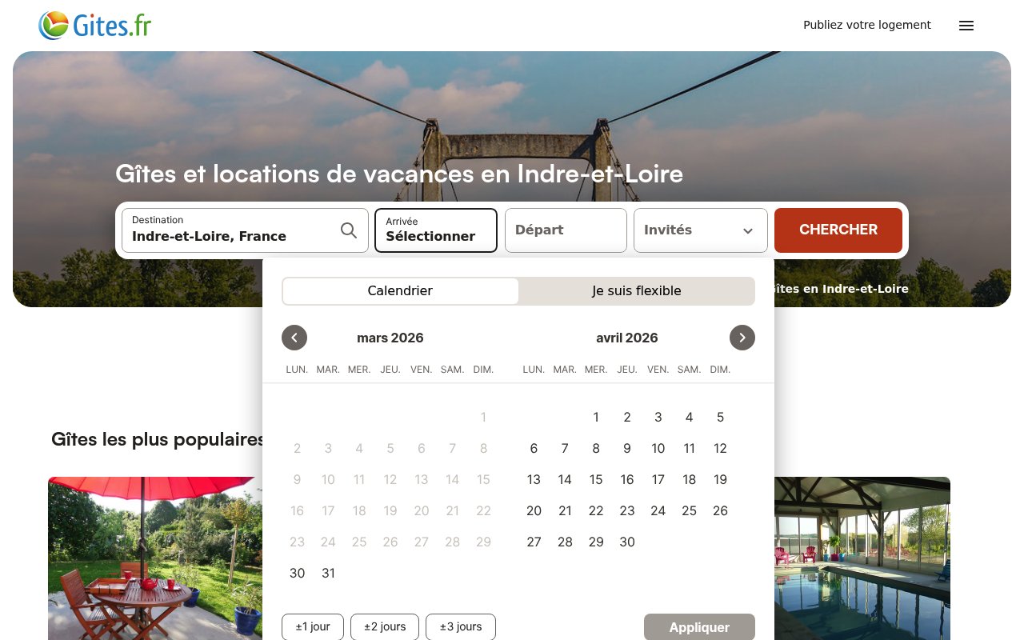
Task: Enable the '±2 jours' flexibility option
Action: (x=384, y=626)
